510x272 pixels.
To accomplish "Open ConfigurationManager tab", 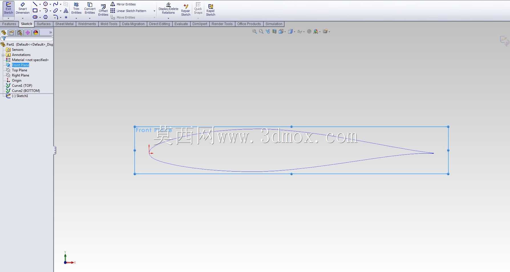I will [x=20, y=33].
